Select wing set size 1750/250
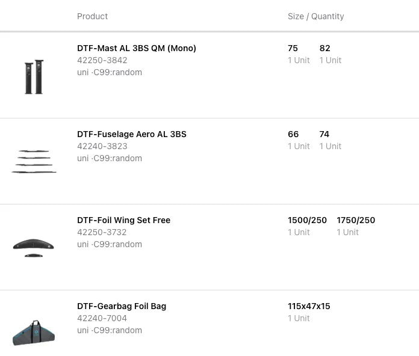This screenshot has height=356, width=419. [356, 220]
